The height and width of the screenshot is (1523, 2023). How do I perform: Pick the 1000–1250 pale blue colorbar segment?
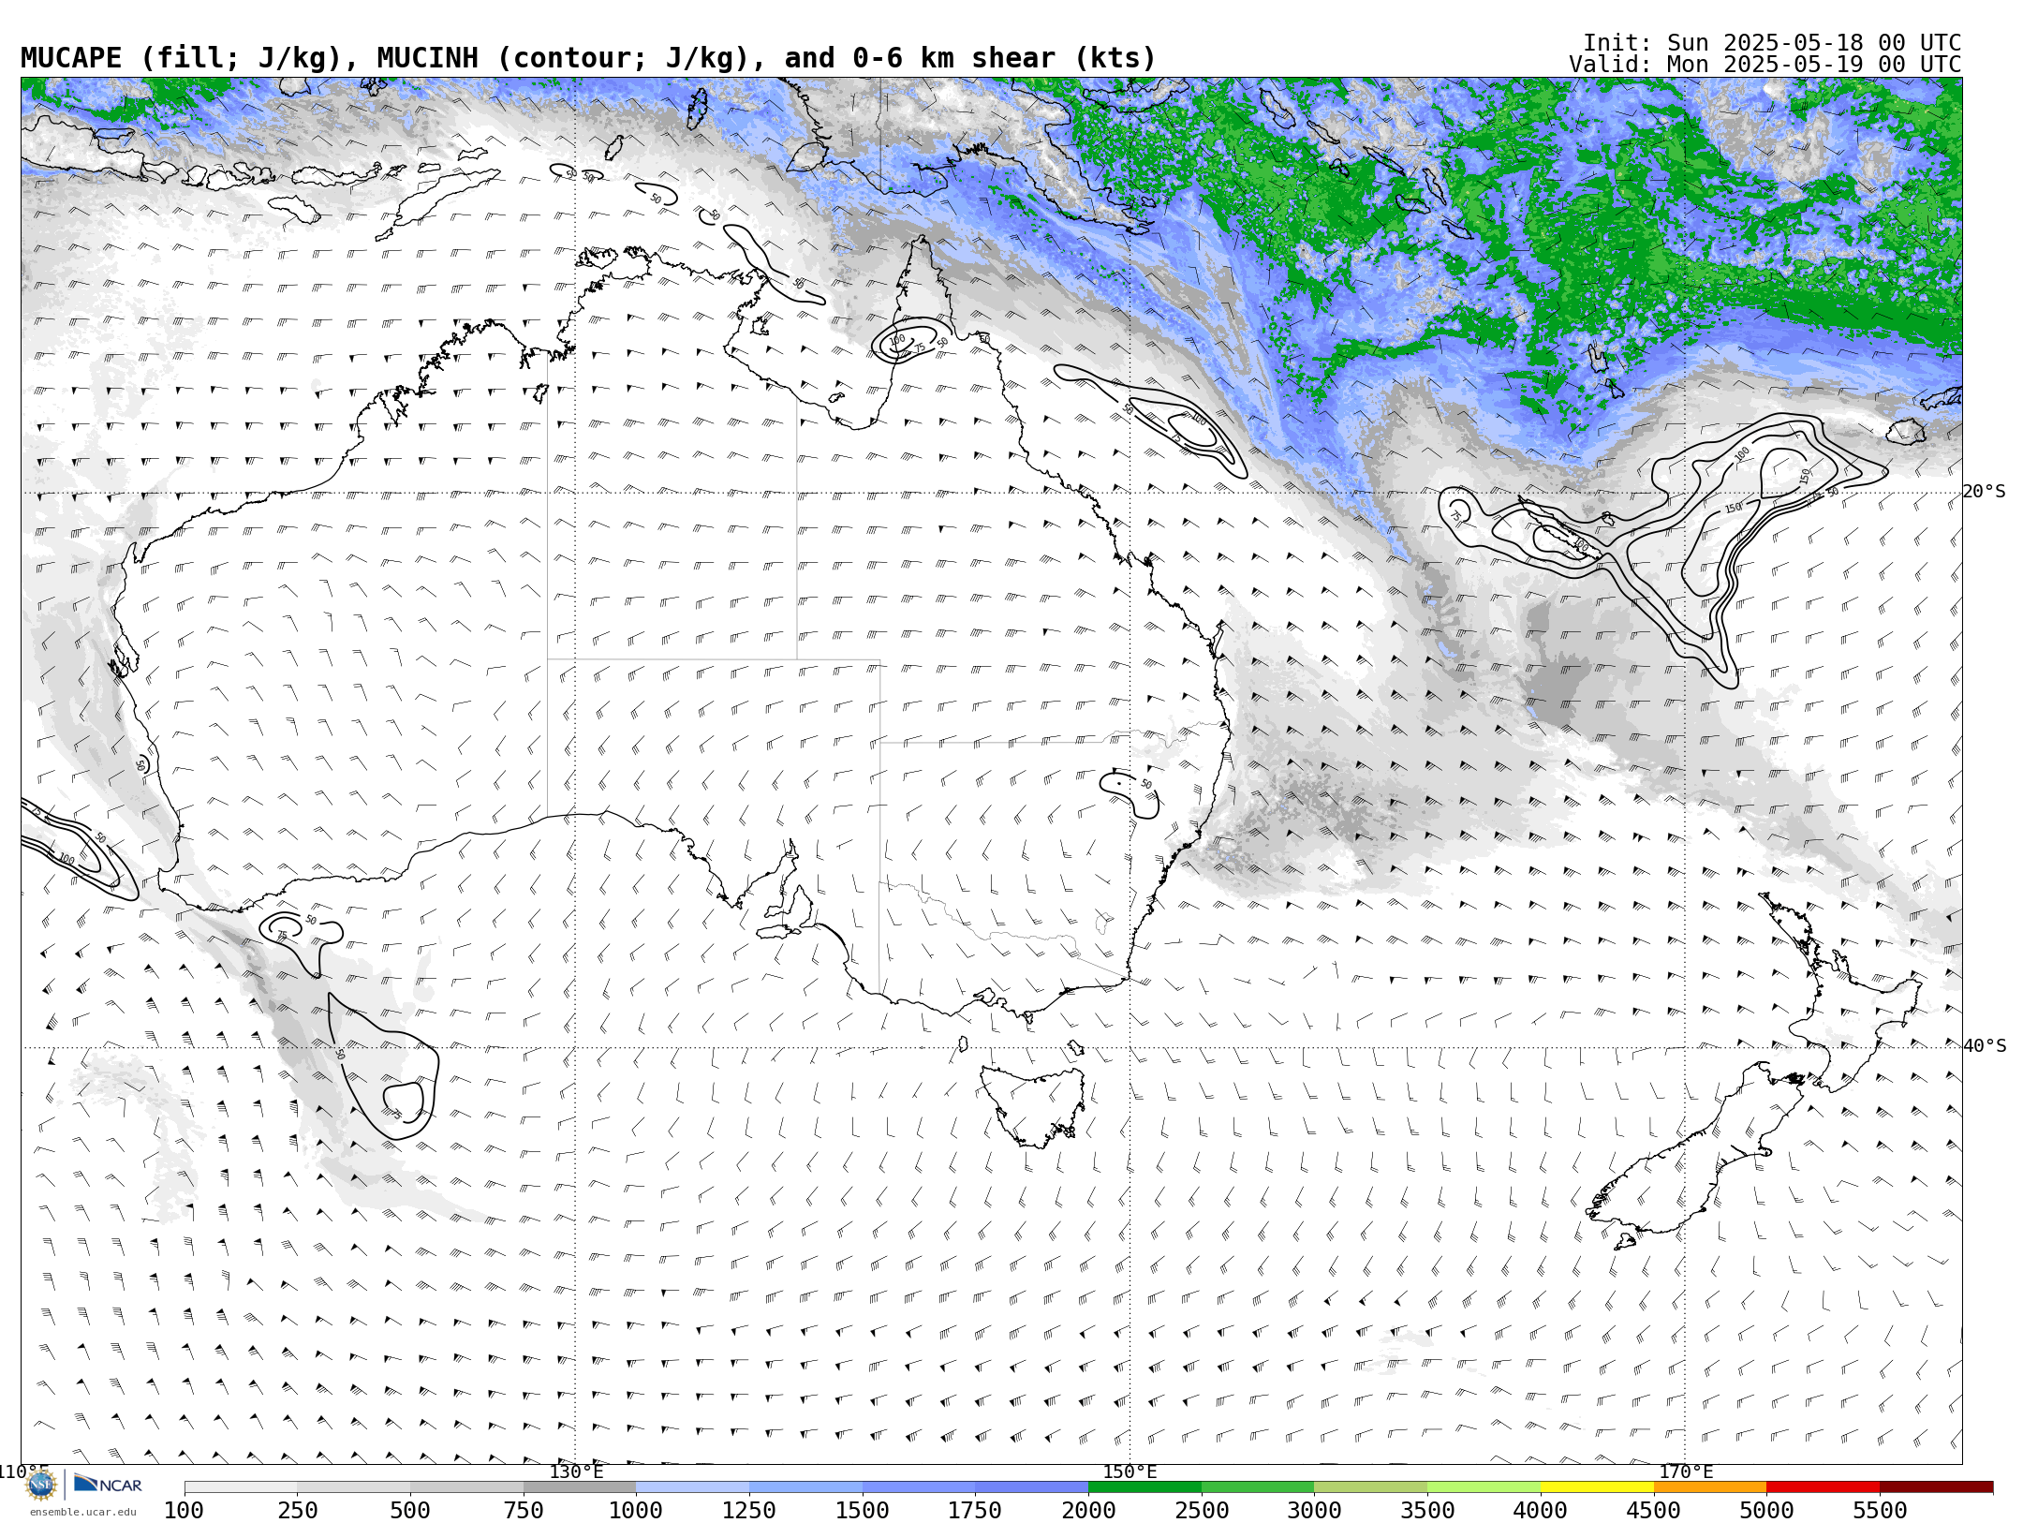(692, 1487)
